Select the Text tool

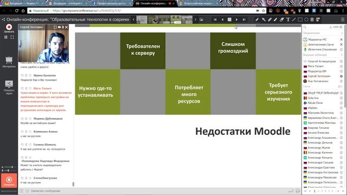coord(288,19)
